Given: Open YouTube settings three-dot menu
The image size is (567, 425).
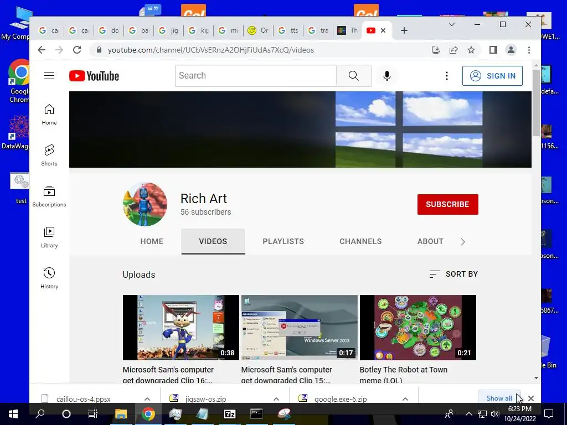Looking at the screenshot, I should [x=447, y=76].
